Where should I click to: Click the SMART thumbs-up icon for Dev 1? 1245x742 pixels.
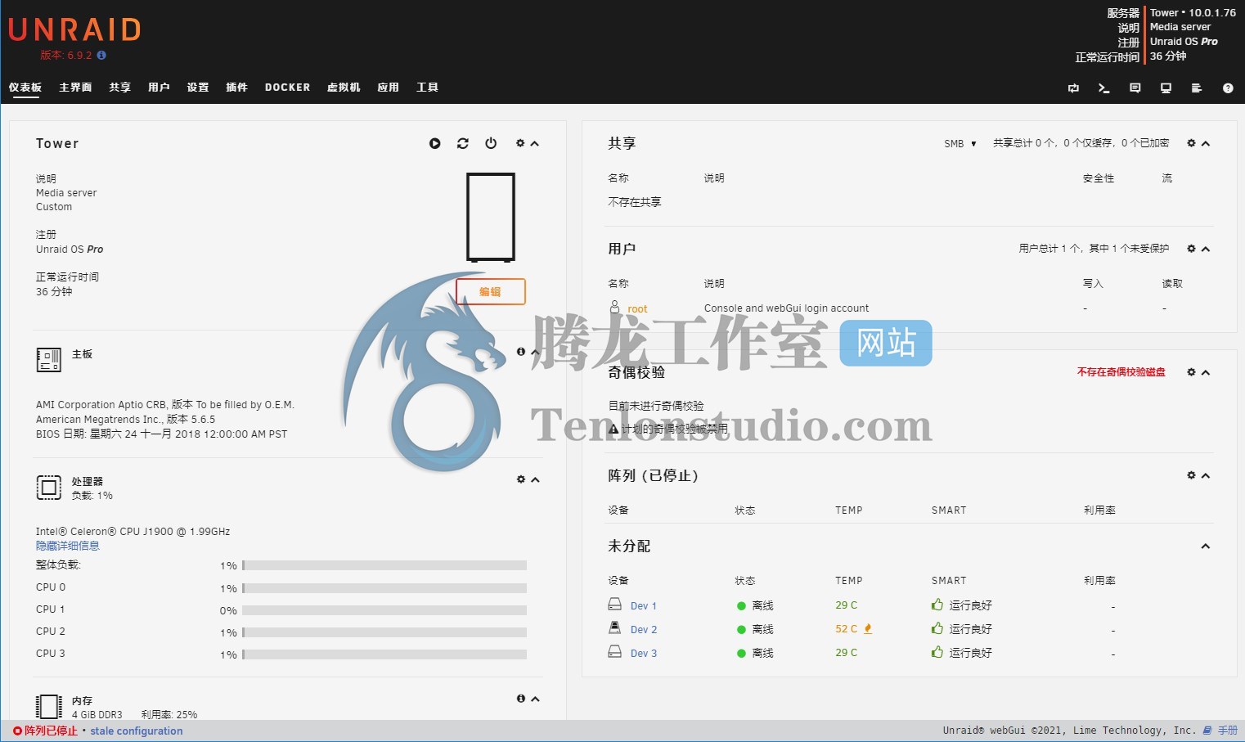(937, 605)
